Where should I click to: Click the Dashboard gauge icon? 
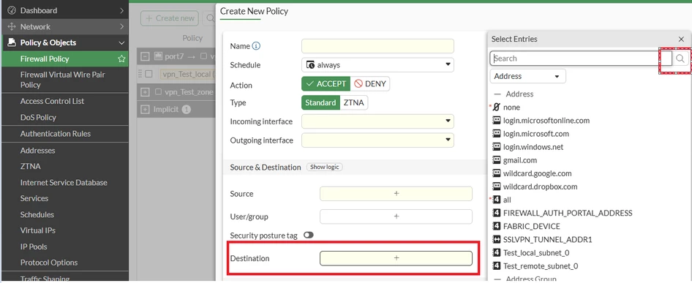point(12,10)
